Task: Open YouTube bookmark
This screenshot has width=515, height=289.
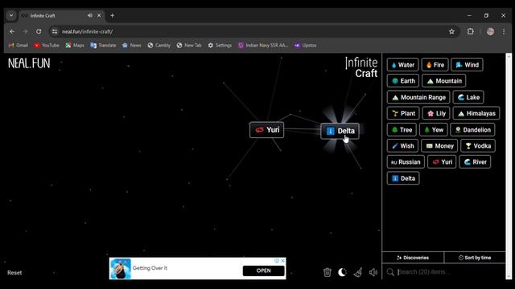Action: 47,45
